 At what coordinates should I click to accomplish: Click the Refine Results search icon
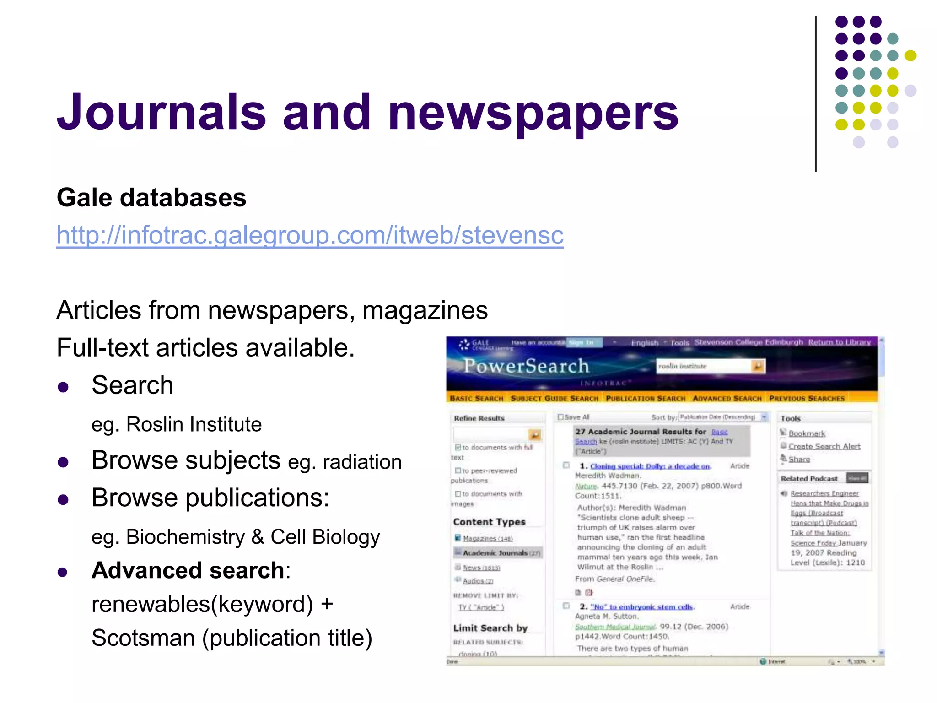pyautogui.click(x=534, y=434)
